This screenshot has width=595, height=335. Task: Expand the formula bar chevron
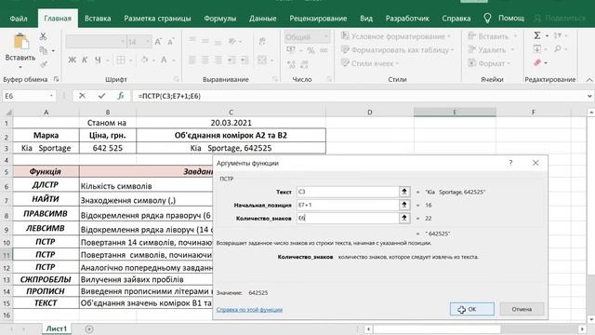pyautogui.click(x=589, y=96)
